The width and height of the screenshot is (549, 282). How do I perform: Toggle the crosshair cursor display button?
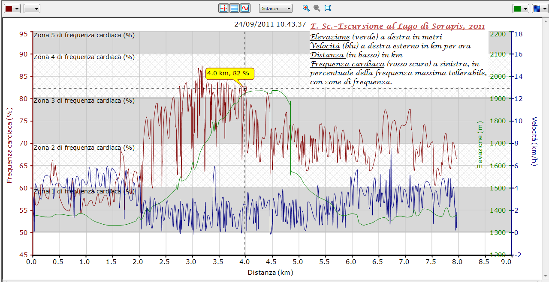[223, 8]
